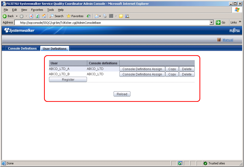This screenshot has height=167, width=244.
Task: Delete the ABCD_LTD_A user
Action: tap(187, 69)
